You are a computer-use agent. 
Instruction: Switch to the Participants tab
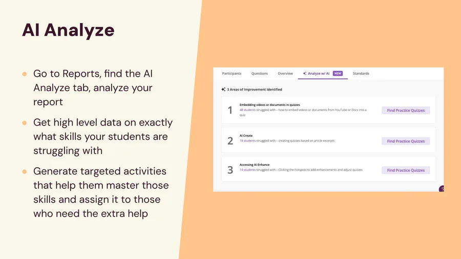[x=232, y=74]
